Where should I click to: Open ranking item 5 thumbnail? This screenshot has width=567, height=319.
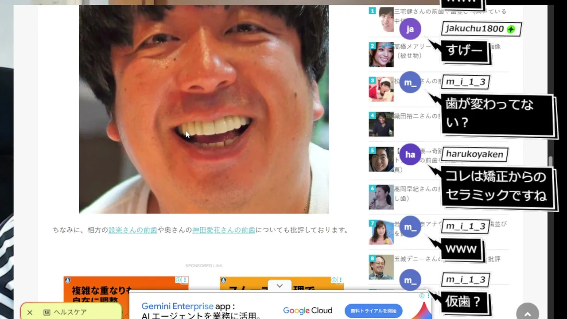(381, 159)
